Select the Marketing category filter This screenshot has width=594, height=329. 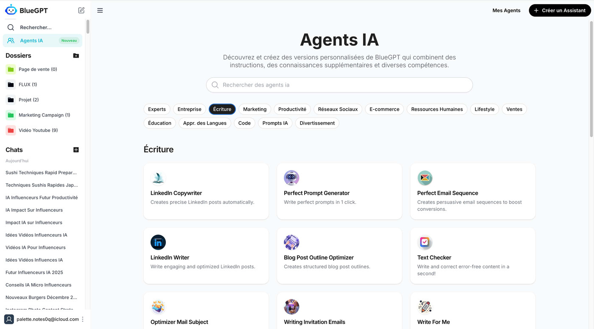(x=255, y=109)
